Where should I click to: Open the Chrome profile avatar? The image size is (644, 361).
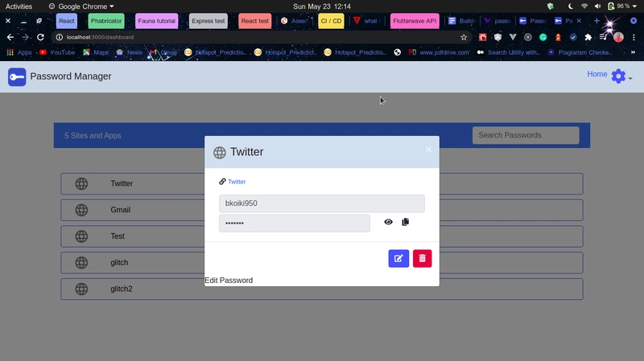(618, 37)
